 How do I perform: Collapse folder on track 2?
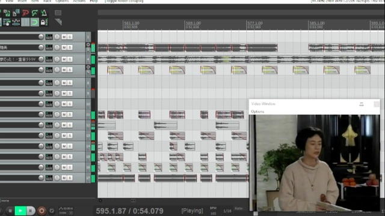click(x=88, y=44)
